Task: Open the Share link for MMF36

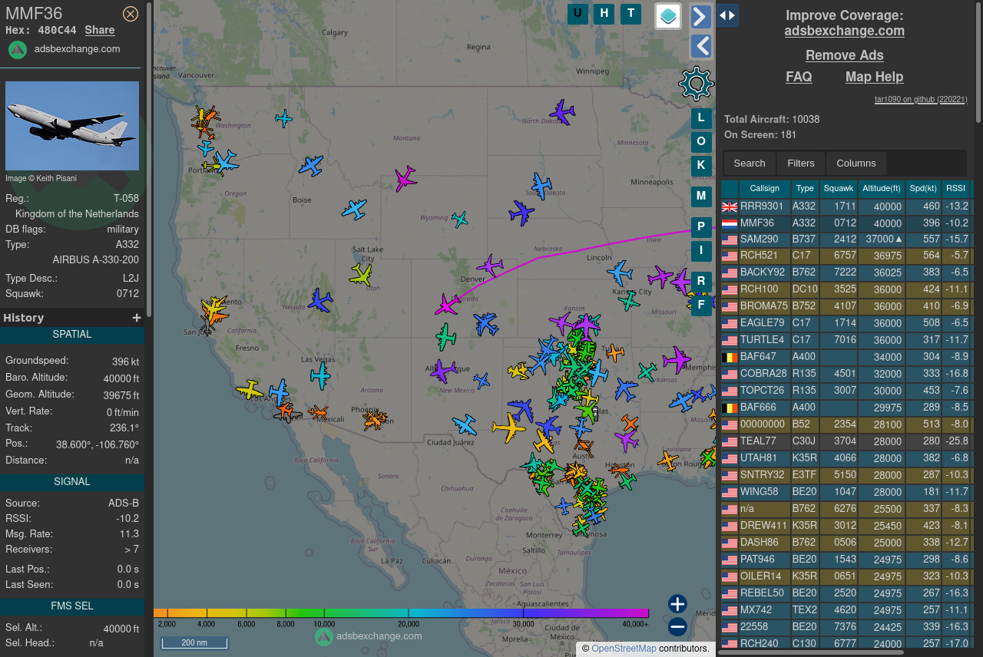Action: click(100, 30)
